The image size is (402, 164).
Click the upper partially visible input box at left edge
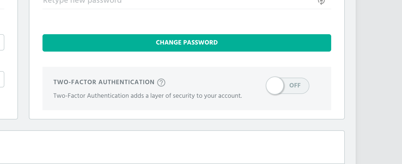click(x=2, y=42)
